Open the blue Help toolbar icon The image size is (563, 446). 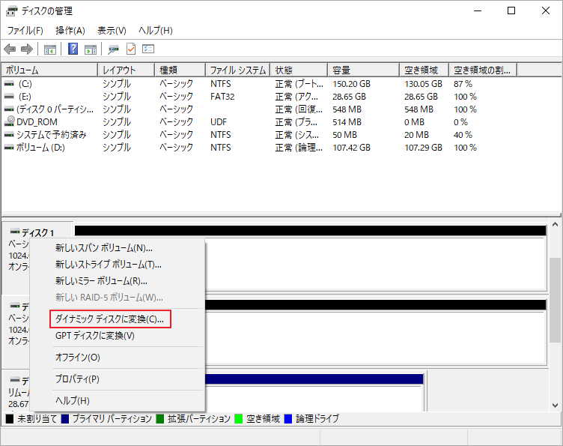(x=73, y=49)
